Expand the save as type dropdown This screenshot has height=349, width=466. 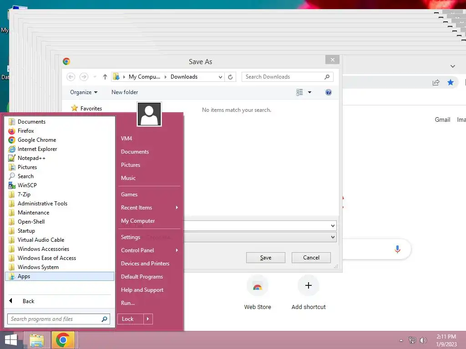[333, 237]
